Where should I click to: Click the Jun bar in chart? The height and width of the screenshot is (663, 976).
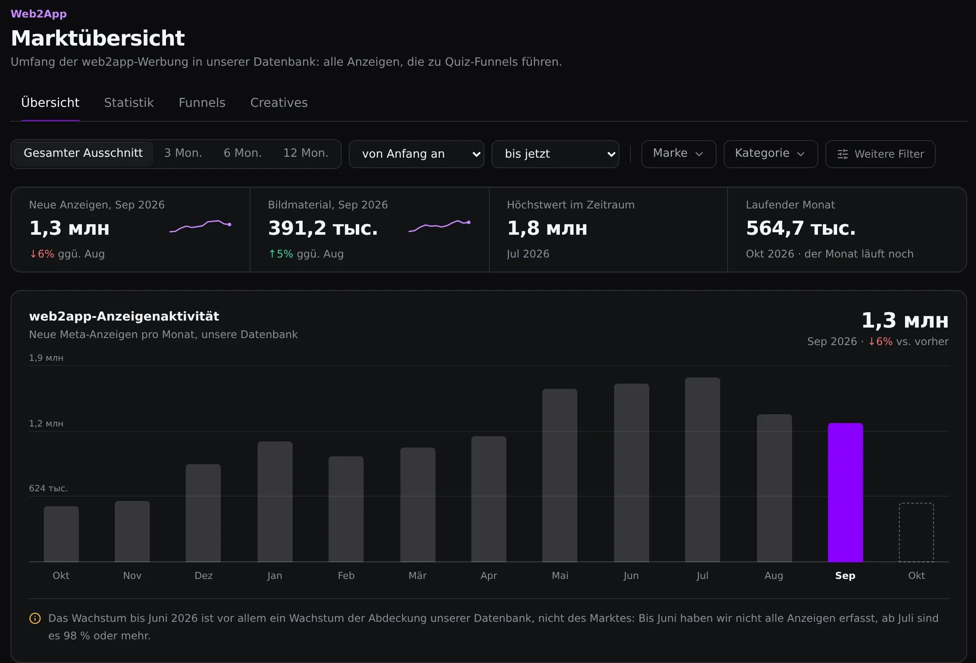[632, 473]
